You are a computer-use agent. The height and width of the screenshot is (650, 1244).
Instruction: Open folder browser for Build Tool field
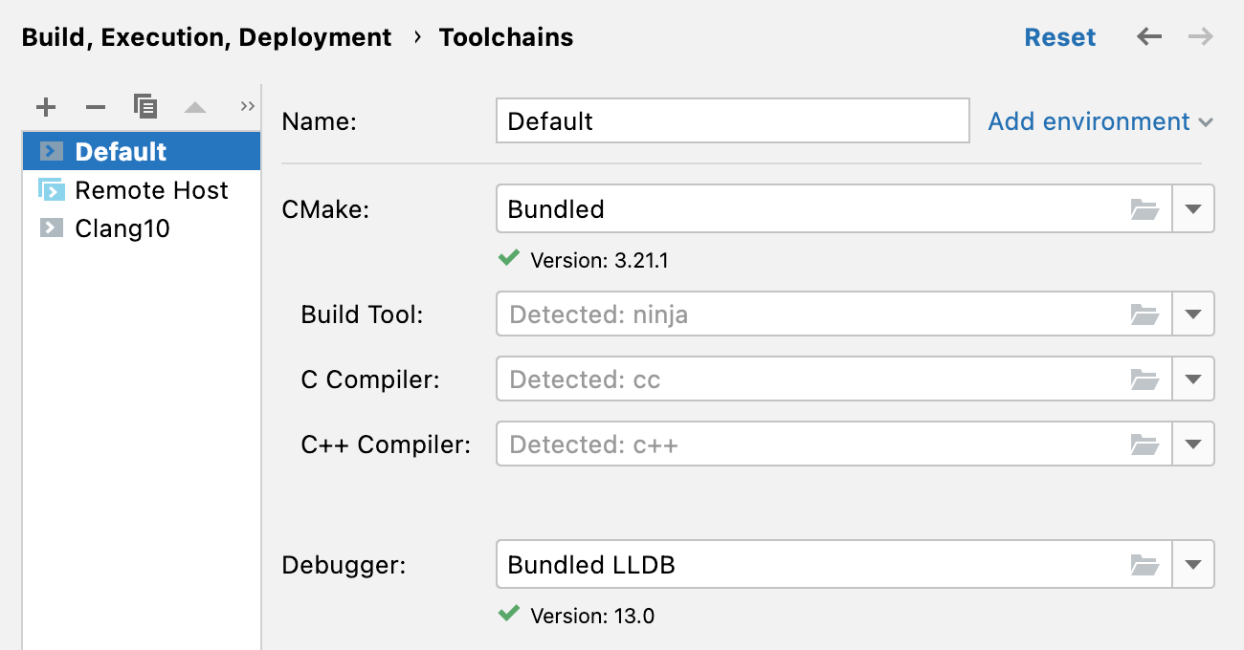pos(1145,314)
